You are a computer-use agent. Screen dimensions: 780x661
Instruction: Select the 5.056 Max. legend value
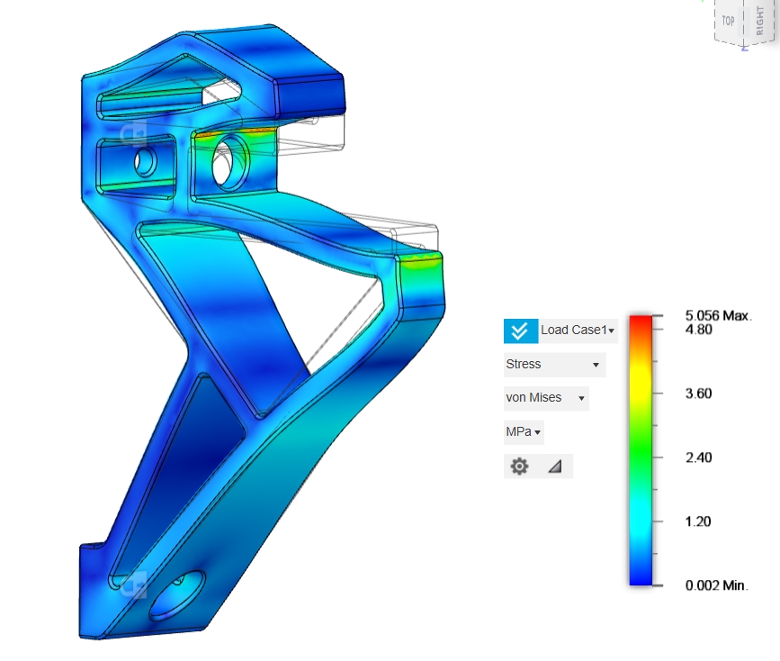point(718,315)
